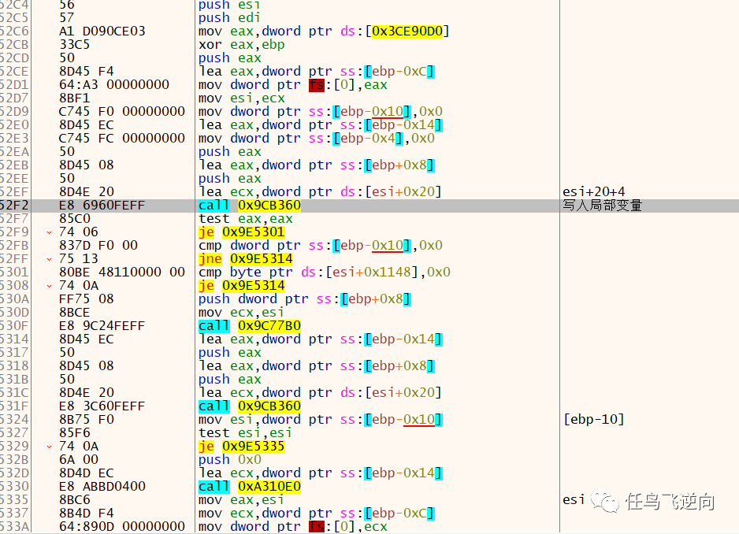Viewport: 739px width, 534px height.
Task: Click opcode bytes 8BF1
Action: 75,98
